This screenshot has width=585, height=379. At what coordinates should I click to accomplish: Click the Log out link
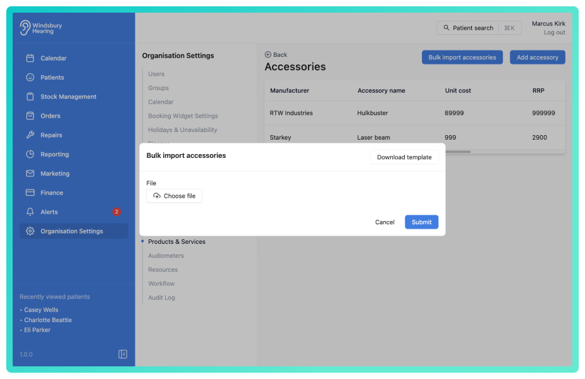(x=555, y=32)
